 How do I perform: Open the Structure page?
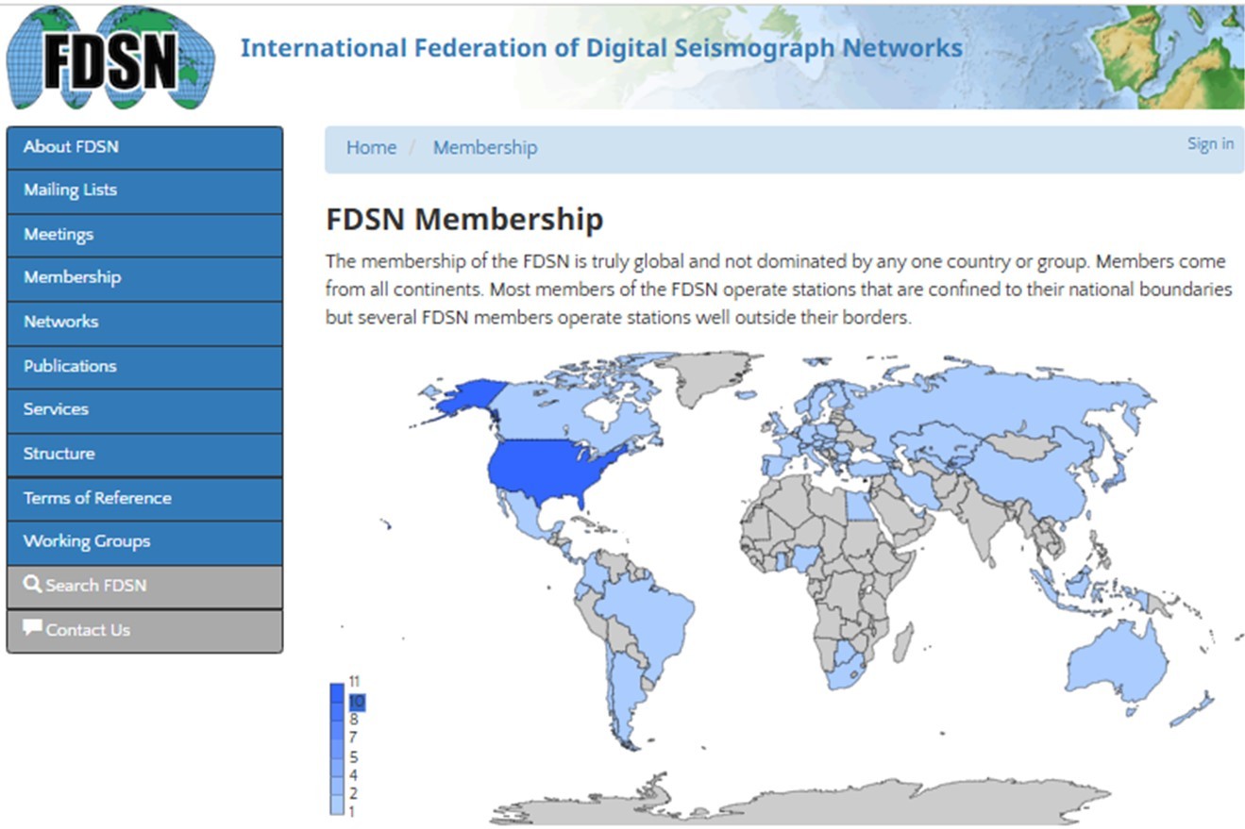pos(59,454)
